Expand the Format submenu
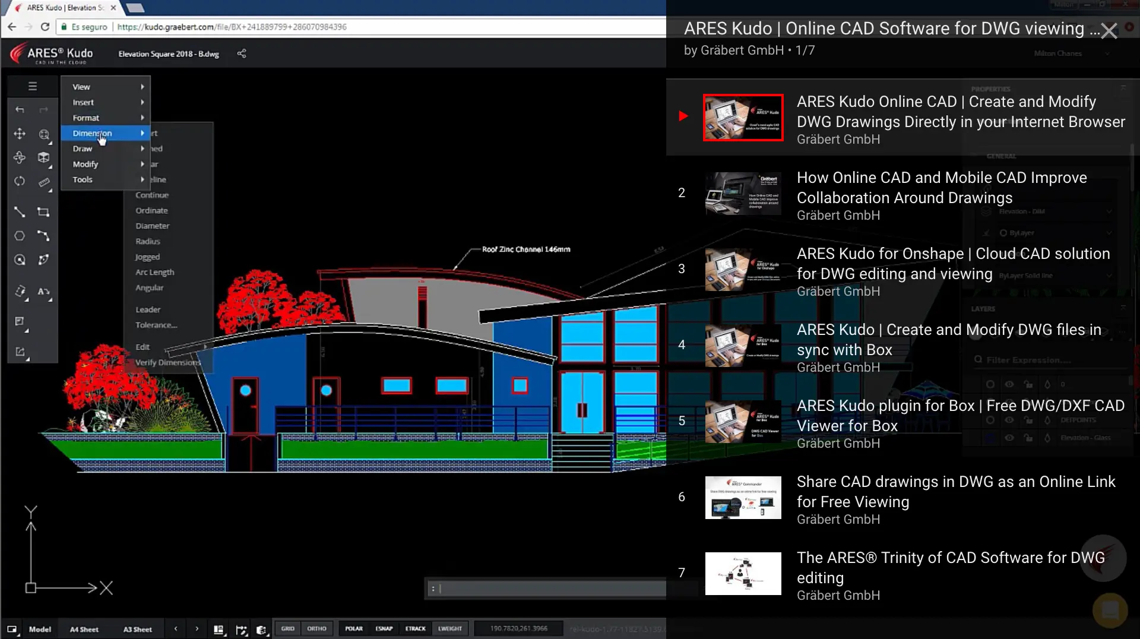The width and height of the screenshot is (1140, 639). pos(106,118)
